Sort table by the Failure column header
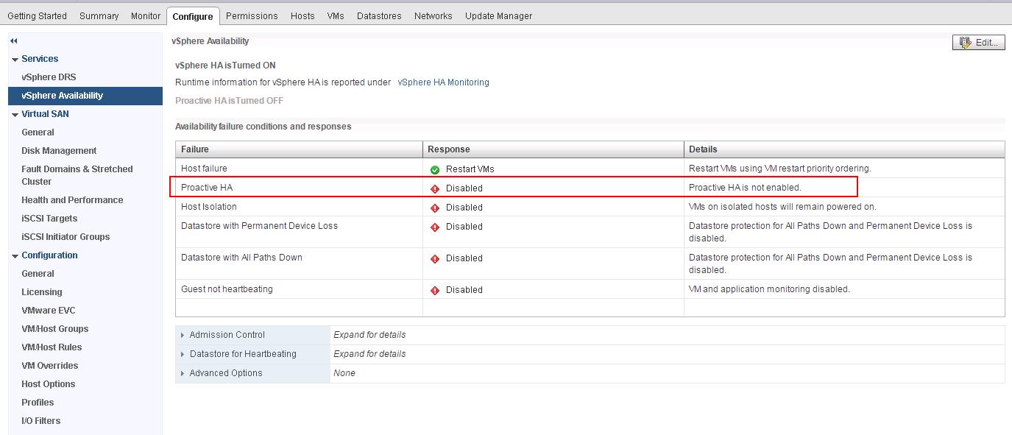The image size is (1012, 435). click(x=195, y=149)
